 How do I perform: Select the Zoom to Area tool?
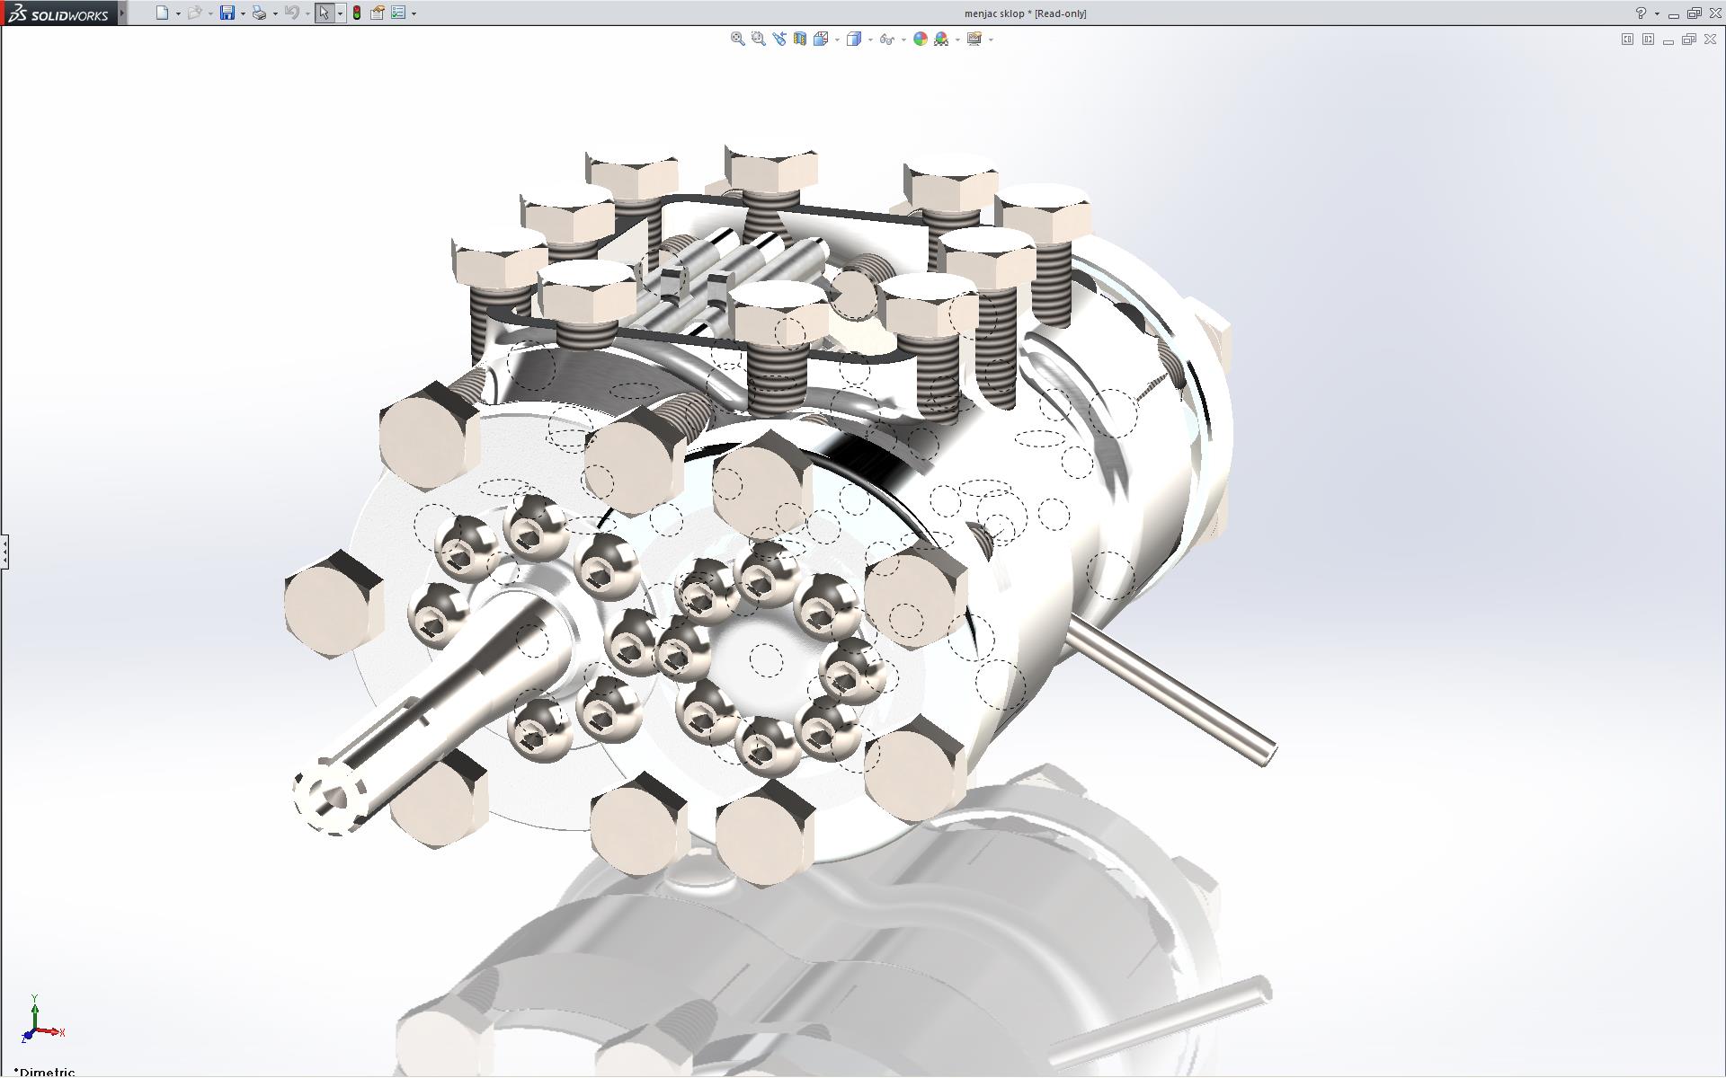pyautogui.click(x=758, y=39)
